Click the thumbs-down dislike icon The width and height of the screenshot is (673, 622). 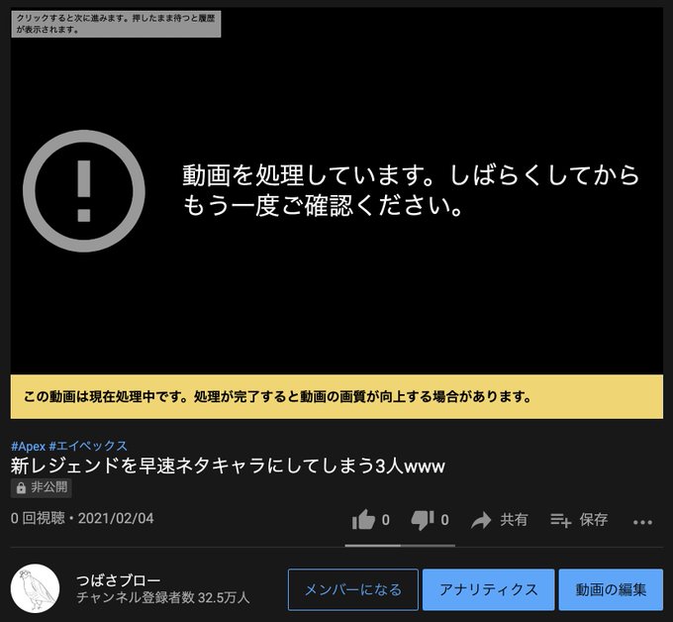tap(423, 520)
